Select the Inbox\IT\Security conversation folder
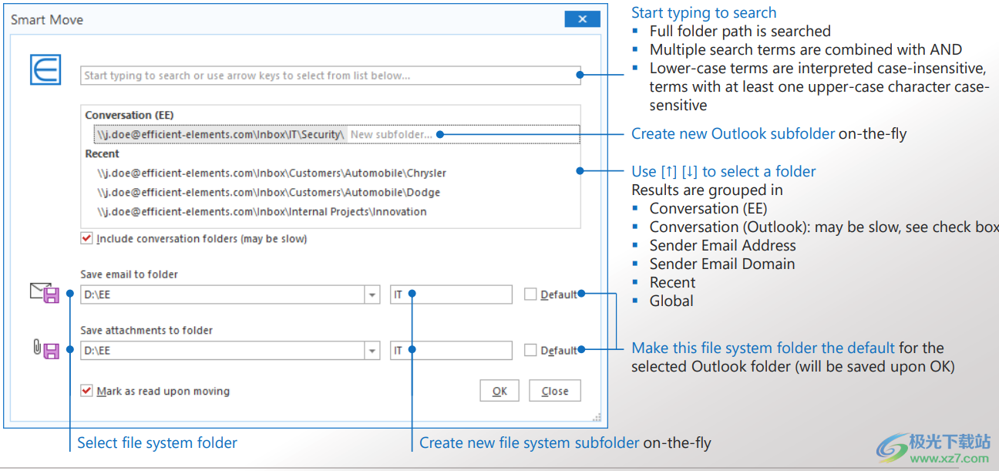The width and height of the screenshot is (999, 471). pyautogui.click(x=220, y=134)
